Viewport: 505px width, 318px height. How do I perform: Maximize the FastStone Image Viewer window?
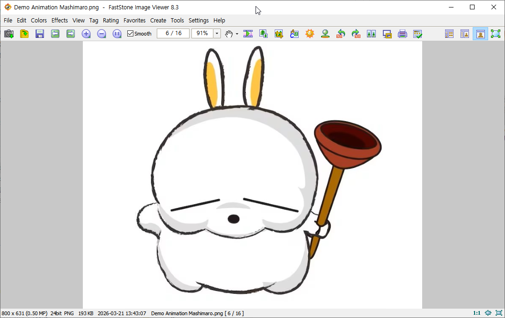point(472,7)
